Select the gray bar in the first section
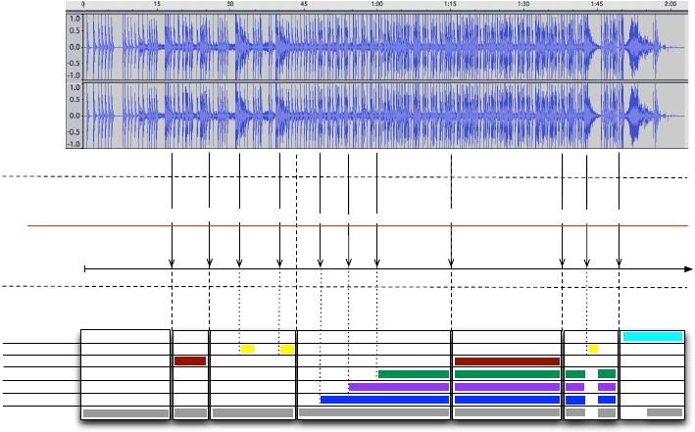The height and width of the screenshot is (432, 695). coord(125,413)
